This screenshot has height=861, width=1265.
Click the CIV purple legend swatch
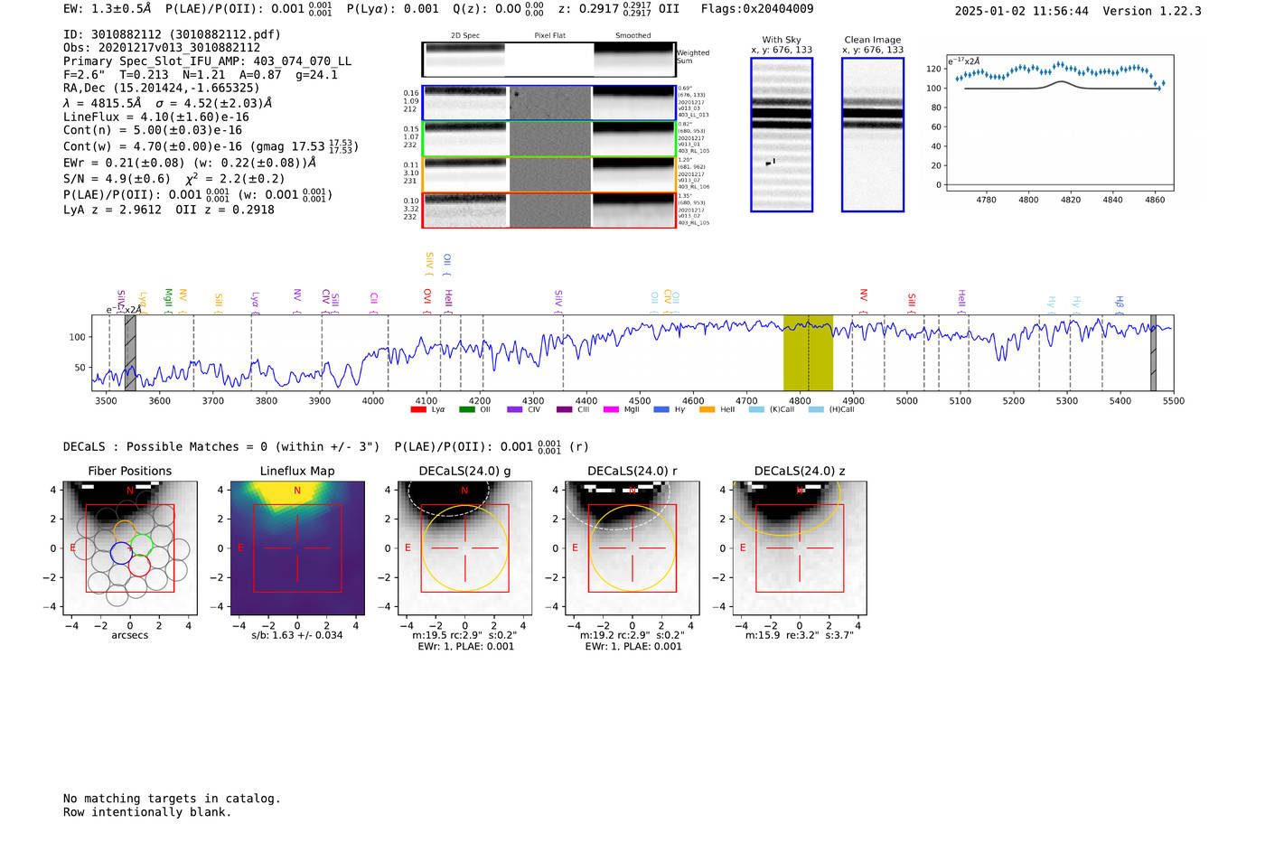point(515,409)
